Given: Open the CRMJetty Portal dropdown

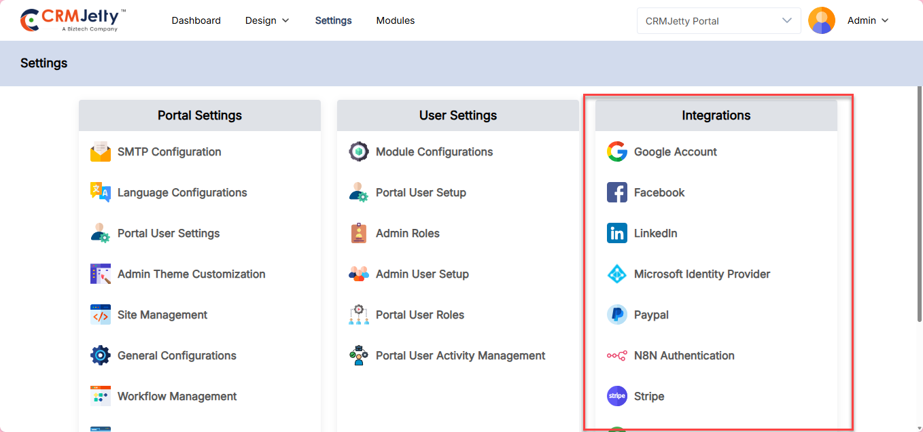Looking at the screenshot, I should (718, 20).
